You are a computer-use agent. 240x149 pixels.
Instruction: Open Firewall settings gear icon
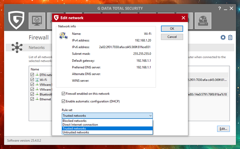223,37
